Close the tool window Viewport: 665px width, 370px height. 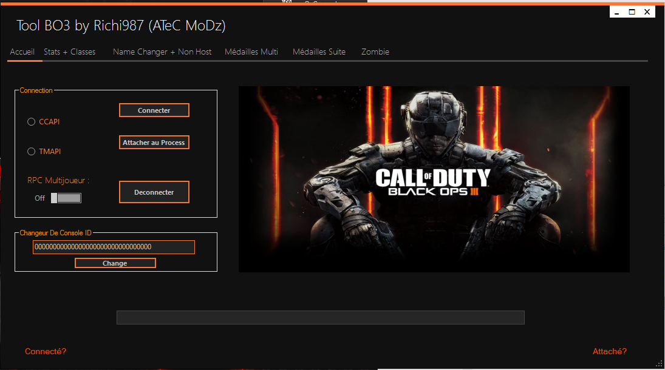(x=647, y=12)
